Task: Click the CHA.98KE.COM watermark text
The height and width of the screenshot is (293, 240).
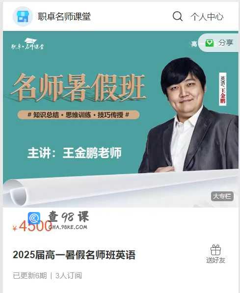Action: [68, 227]
